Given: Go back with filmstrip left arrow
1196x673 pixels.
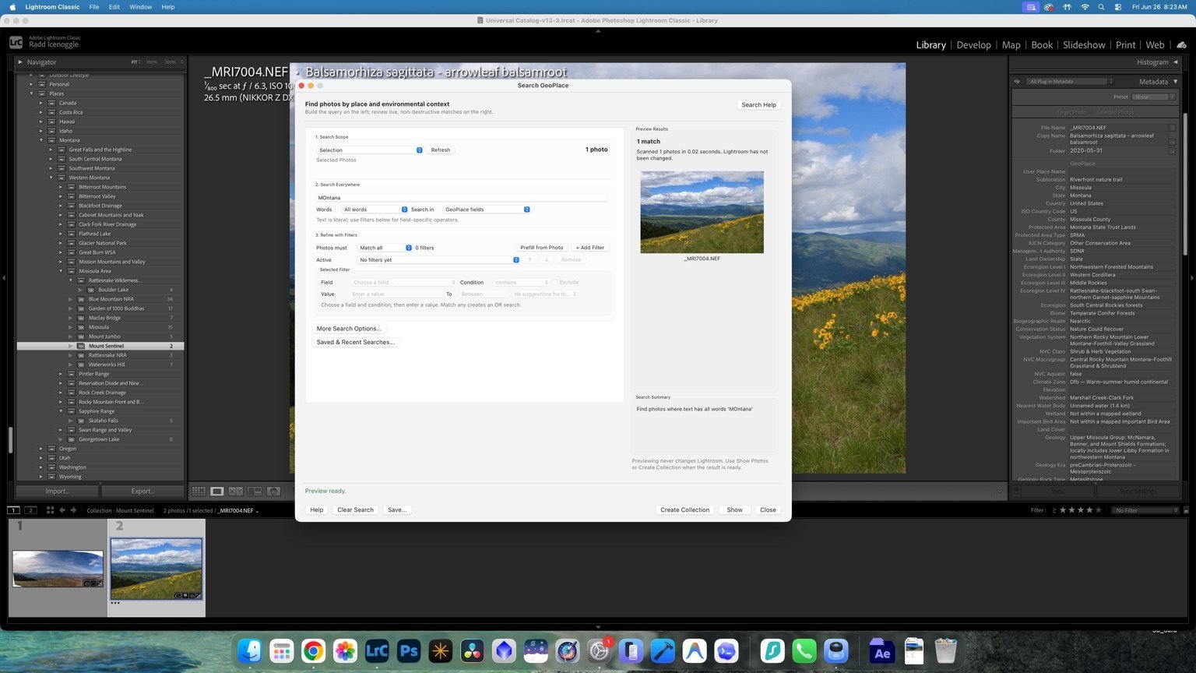Looking at the screenshot, I should coord(62,510).
